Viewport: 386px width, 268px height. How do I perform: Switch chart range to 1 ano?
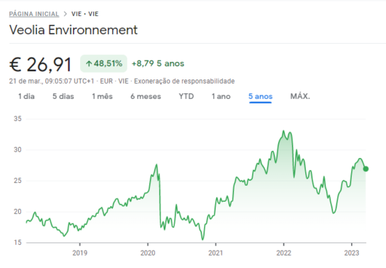click(x=221, y=96)
